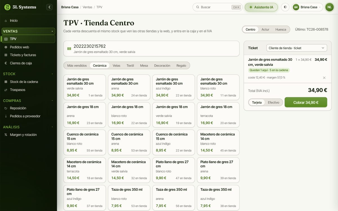This screenshot has width=338, height=211.
Task: Switch to the Centro store
Action: point(250,30)
